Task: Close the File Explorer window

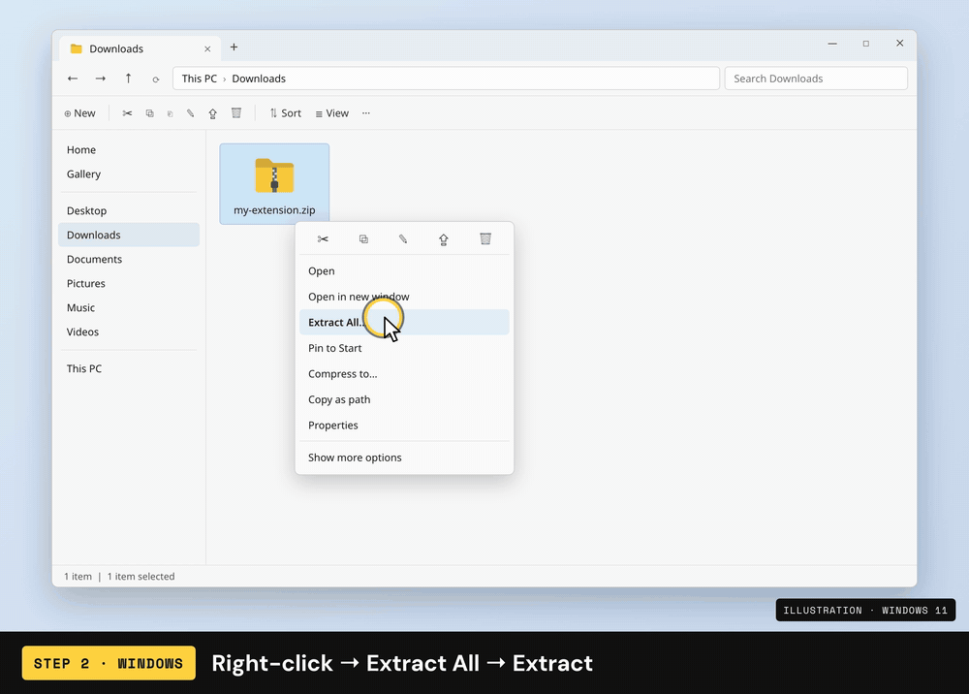Action: tap(900, 44)
